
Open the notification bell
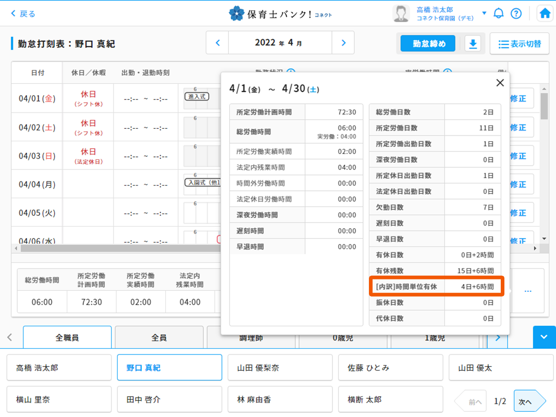point(499,14)
